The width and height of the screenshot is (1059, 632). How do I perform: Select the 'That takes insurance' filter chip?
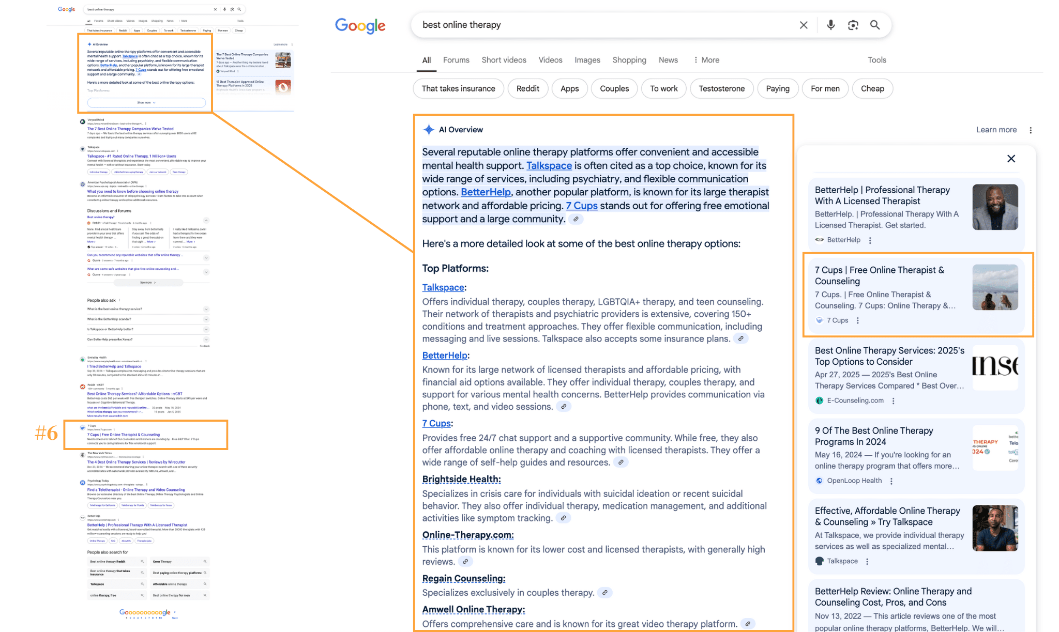point(458,88)
